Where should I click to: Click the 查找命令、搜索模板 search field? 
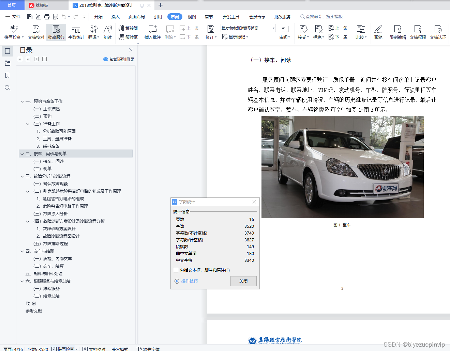(322, 16)
